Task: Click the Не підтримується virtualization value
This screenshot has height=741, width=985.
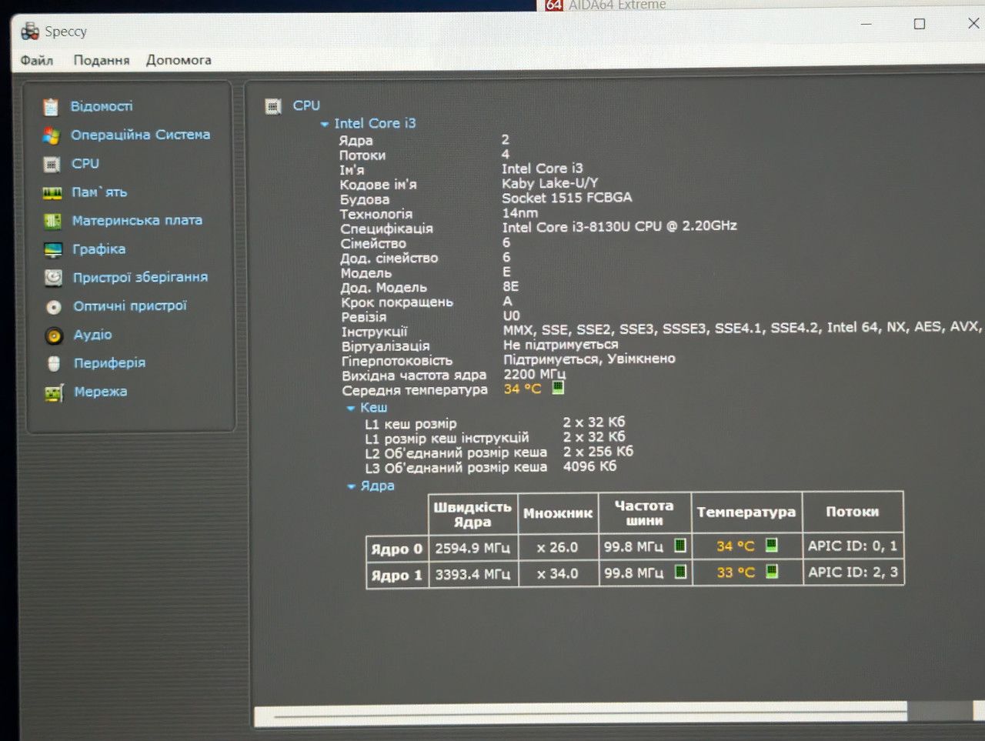Action: click(x=560, y=345)
